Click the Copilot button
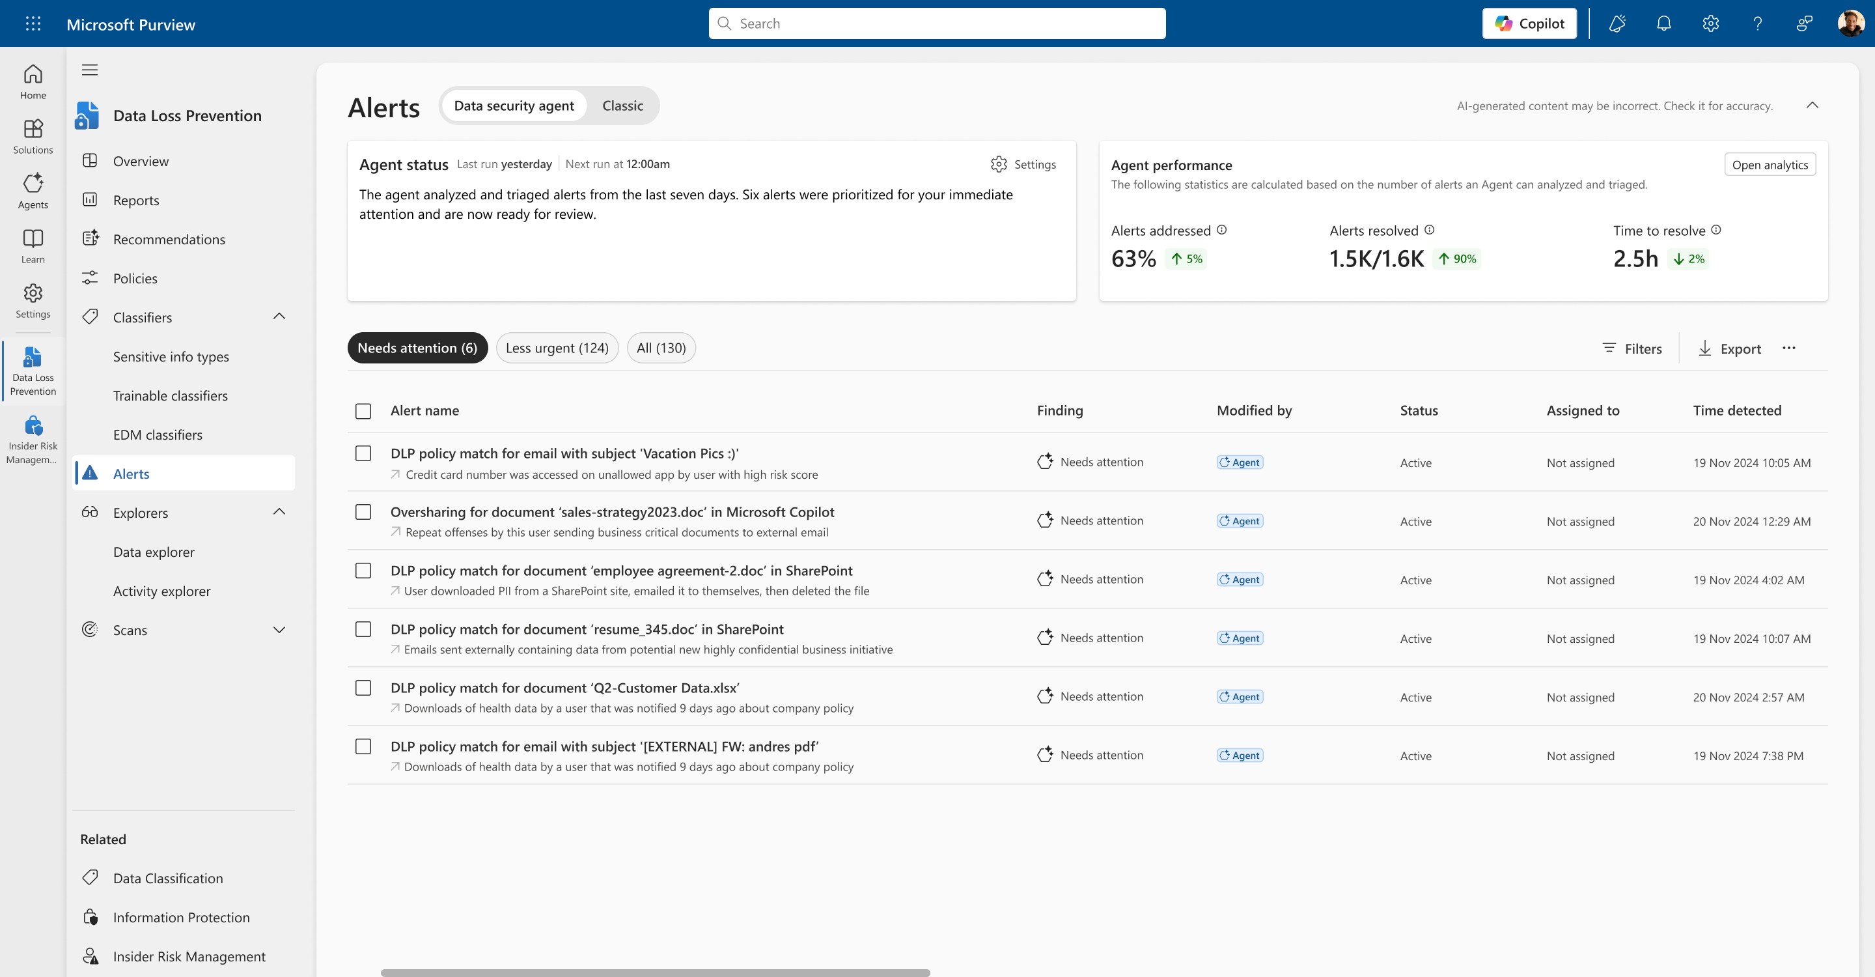The width and height of the screenshot is (1875, 977). point(1529,23)
